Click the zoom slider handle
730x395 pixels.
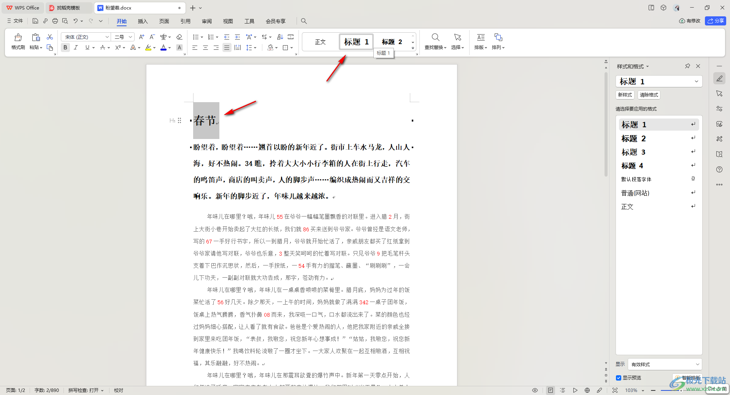[681, 390]
